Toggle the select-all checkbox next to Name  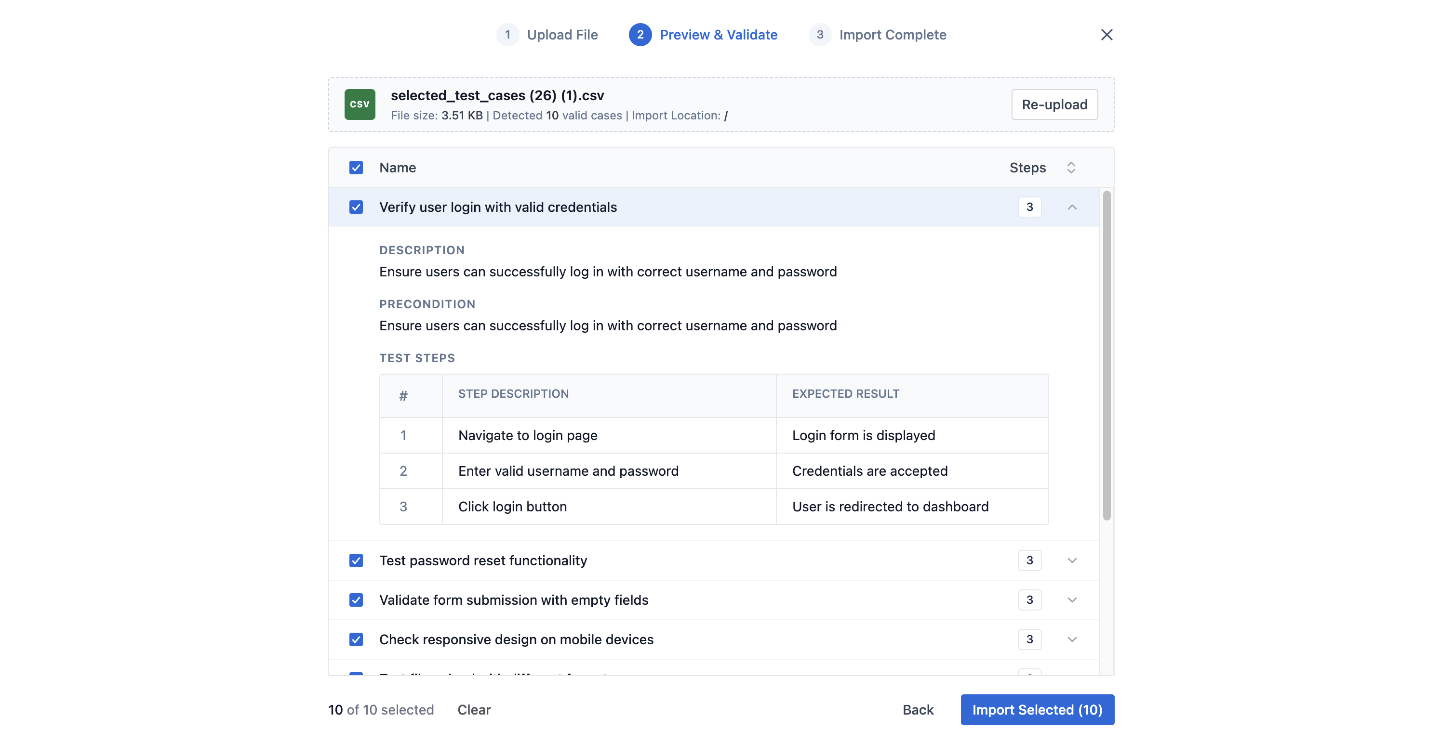[x=356, y=168]
